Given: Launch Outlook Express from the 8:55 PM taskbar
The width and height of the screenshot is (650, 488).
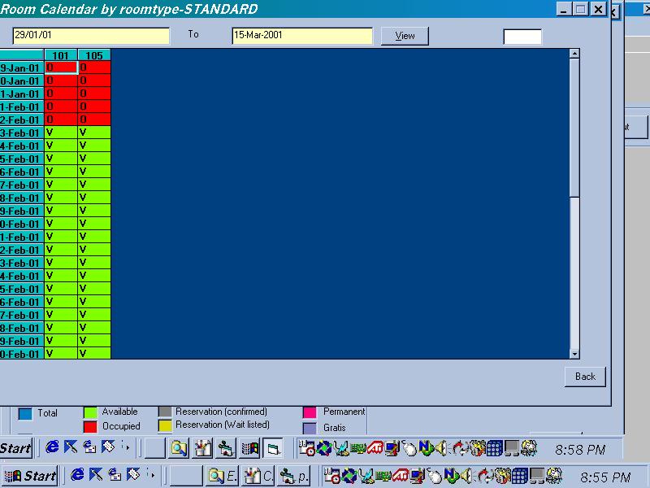Looking at the screenshot, I should pyautogui.click(x=115, y=474).
